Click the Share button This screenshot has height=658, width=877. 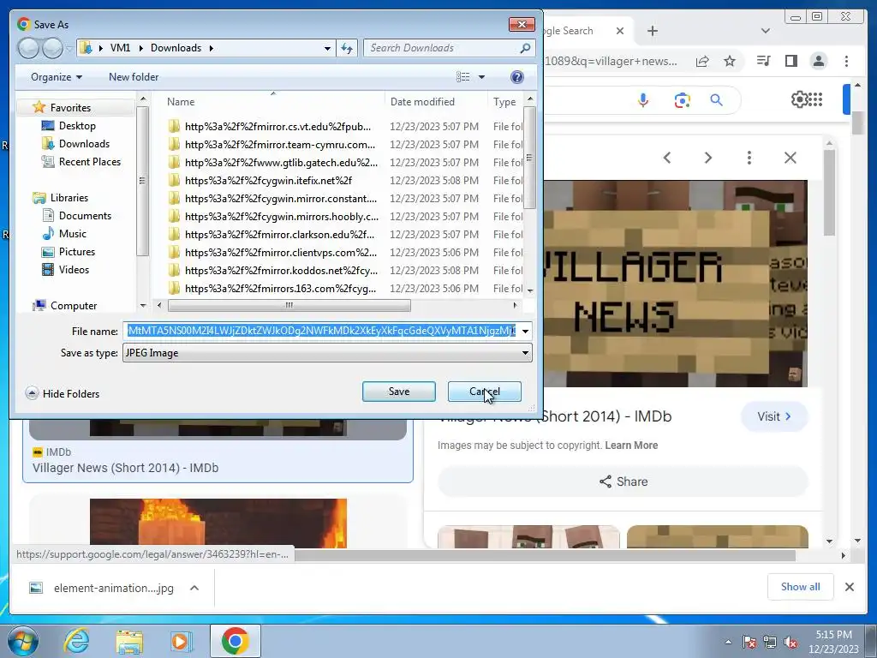point(623,482)
